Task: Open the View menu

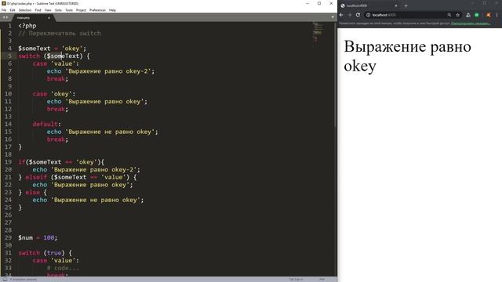Action: click(x=48, y=10)
